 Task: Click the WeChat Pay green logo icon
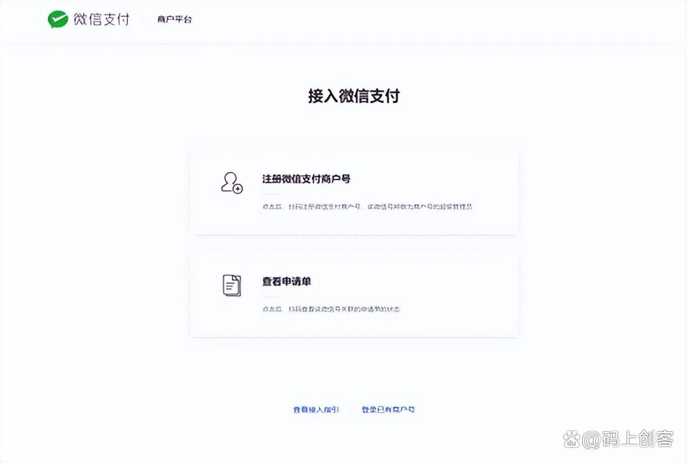pos(58,20)
